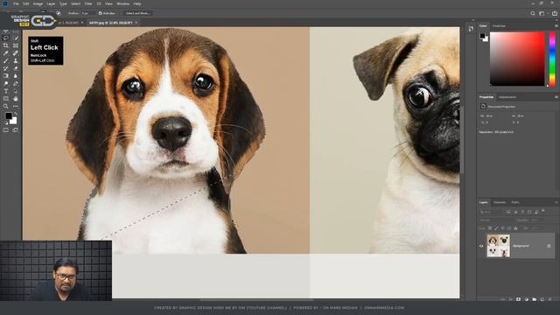The width and height of the screenshot is (560, 315).
Task: Add a layer mask from Layers panel
Action: (518, 299)
